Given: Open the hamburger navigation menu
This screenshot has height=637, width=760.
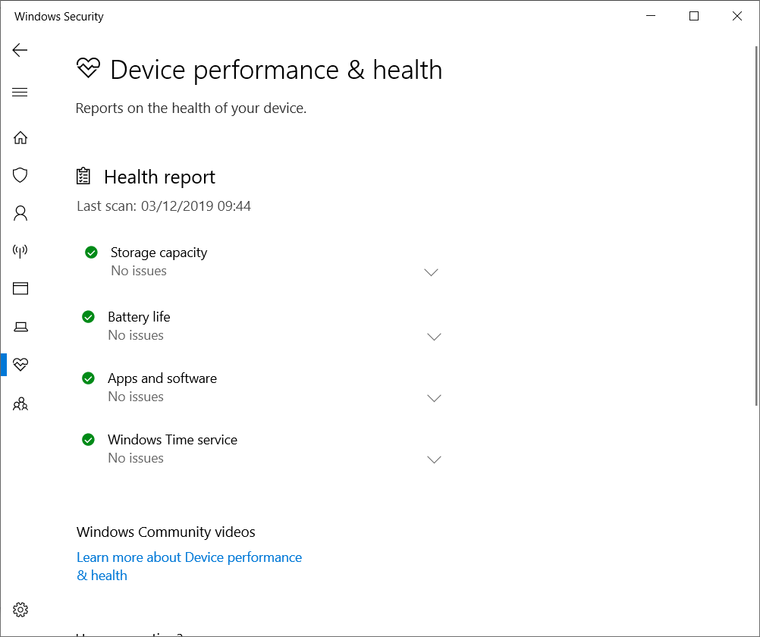Looking at the screenshot, I should (20, 92).
